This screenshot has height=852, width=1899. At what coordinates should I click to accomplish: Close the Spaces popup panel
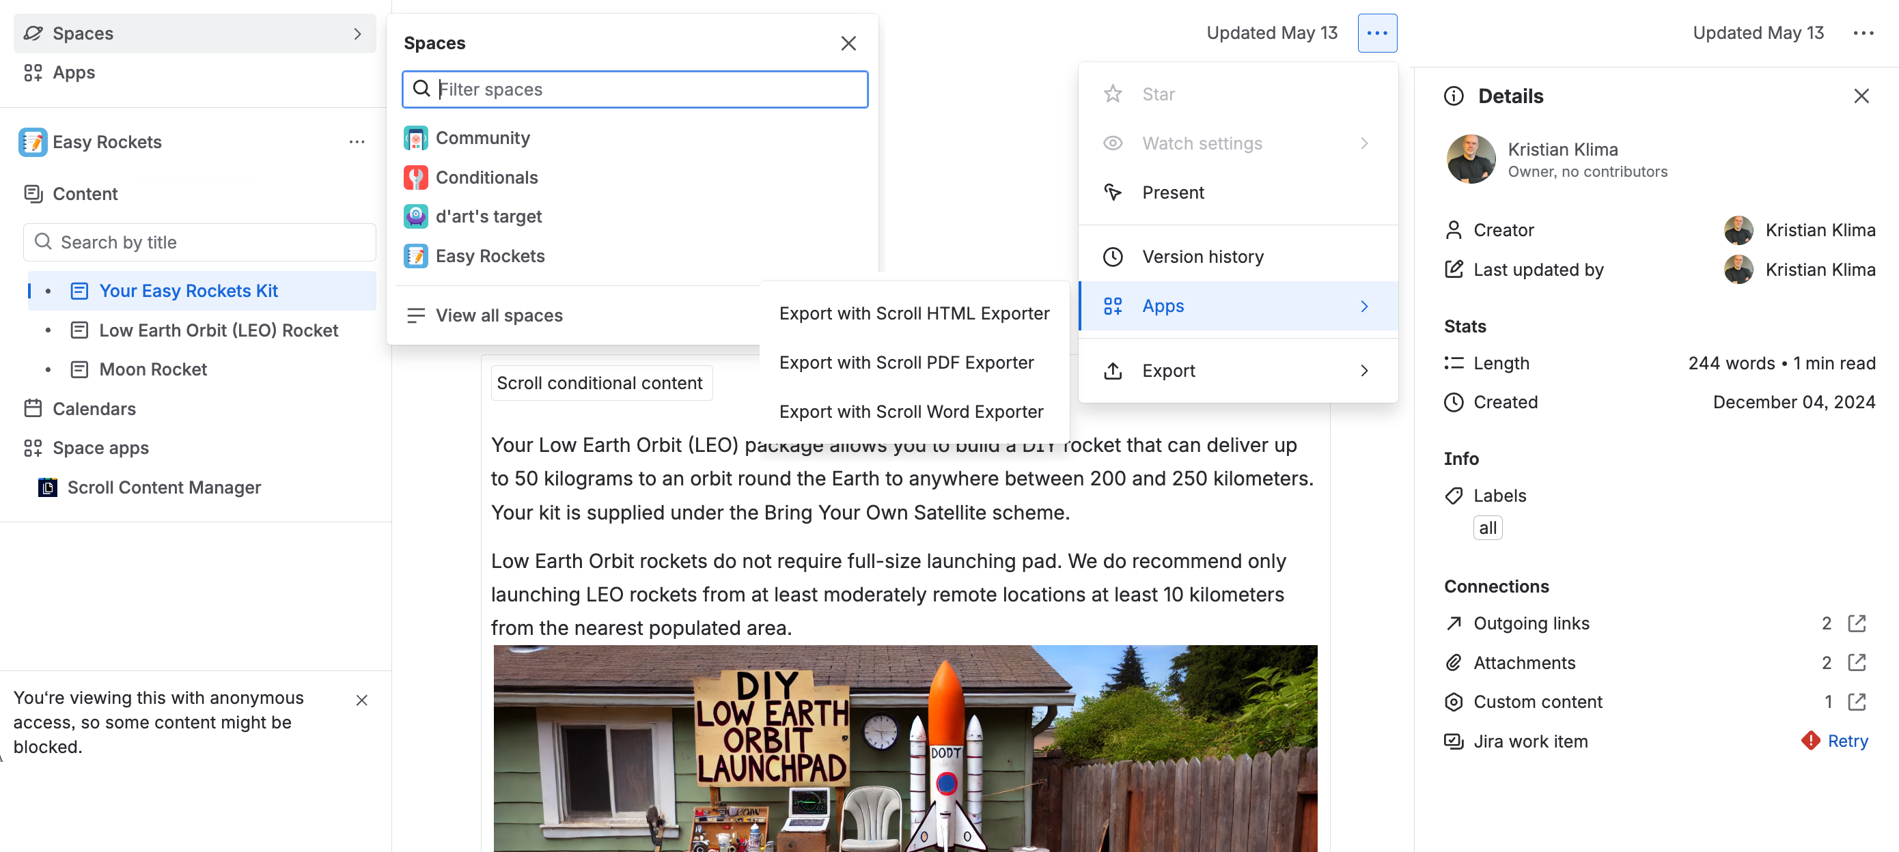(x=848, y=44)
